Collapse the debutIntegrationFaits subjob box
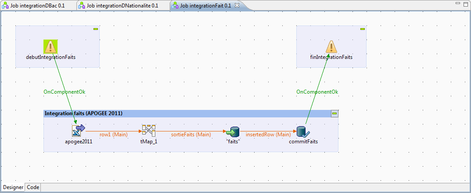The image size is (471, 193). coord(95,29)
